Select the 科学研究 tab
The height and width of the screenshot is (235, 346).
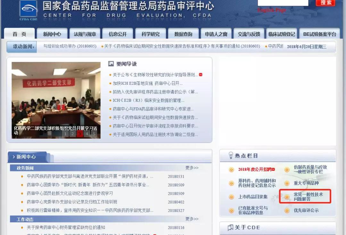(151, 34)
